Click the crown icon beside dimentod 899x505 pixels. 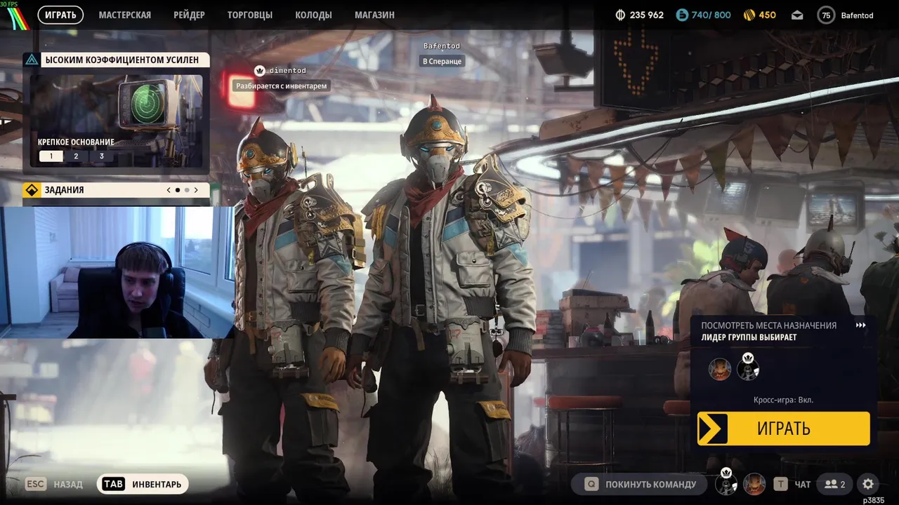(259, 70)
